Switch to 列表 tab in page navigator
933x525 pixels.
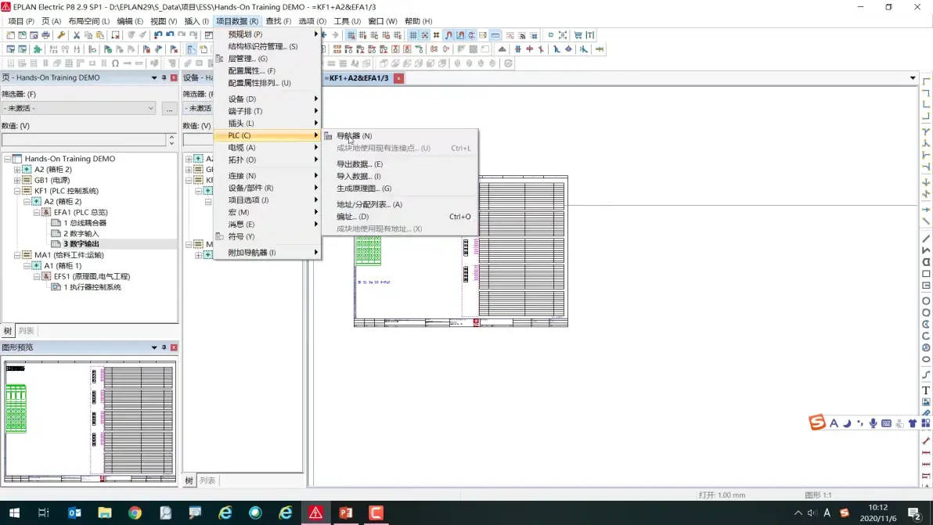pos(26,331)
